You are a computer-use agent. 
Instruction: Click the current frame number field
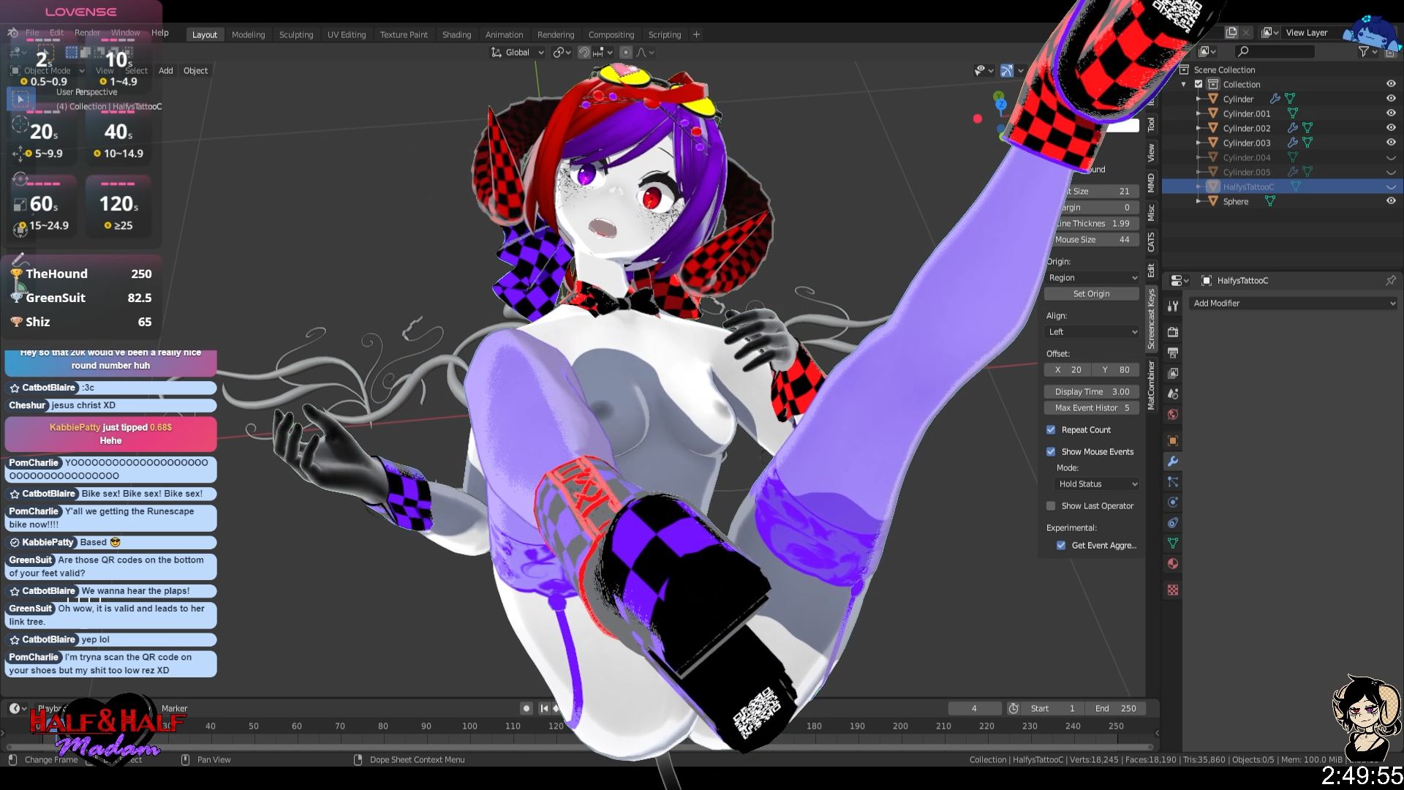tap(974, 708)
